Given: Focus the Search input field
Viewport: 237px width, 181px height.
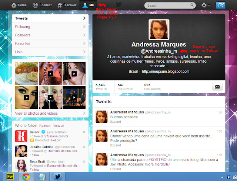Looking at the screenshot, I should point(170,6).
